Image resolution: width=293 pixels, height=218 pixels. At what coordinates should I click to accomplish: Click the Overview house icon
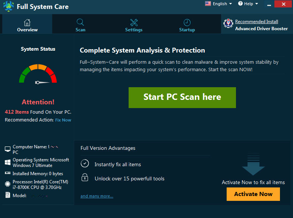[x=27, y=22]
